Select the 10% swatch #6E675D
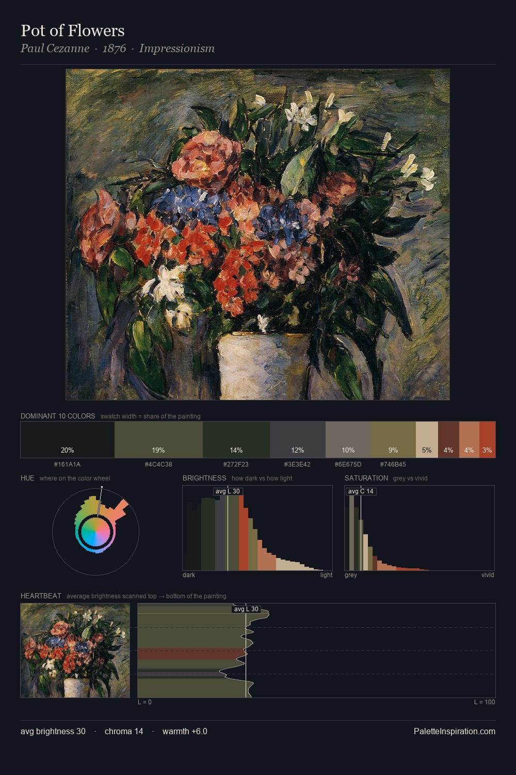Viewport: 516px width, 775px height. coord(348,440)
